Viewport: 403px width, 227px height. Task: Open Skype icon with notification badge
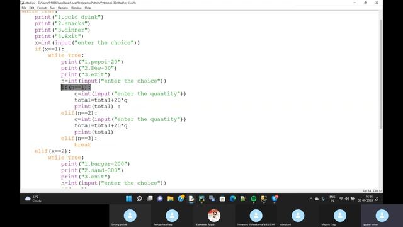(x=275, y=199)
